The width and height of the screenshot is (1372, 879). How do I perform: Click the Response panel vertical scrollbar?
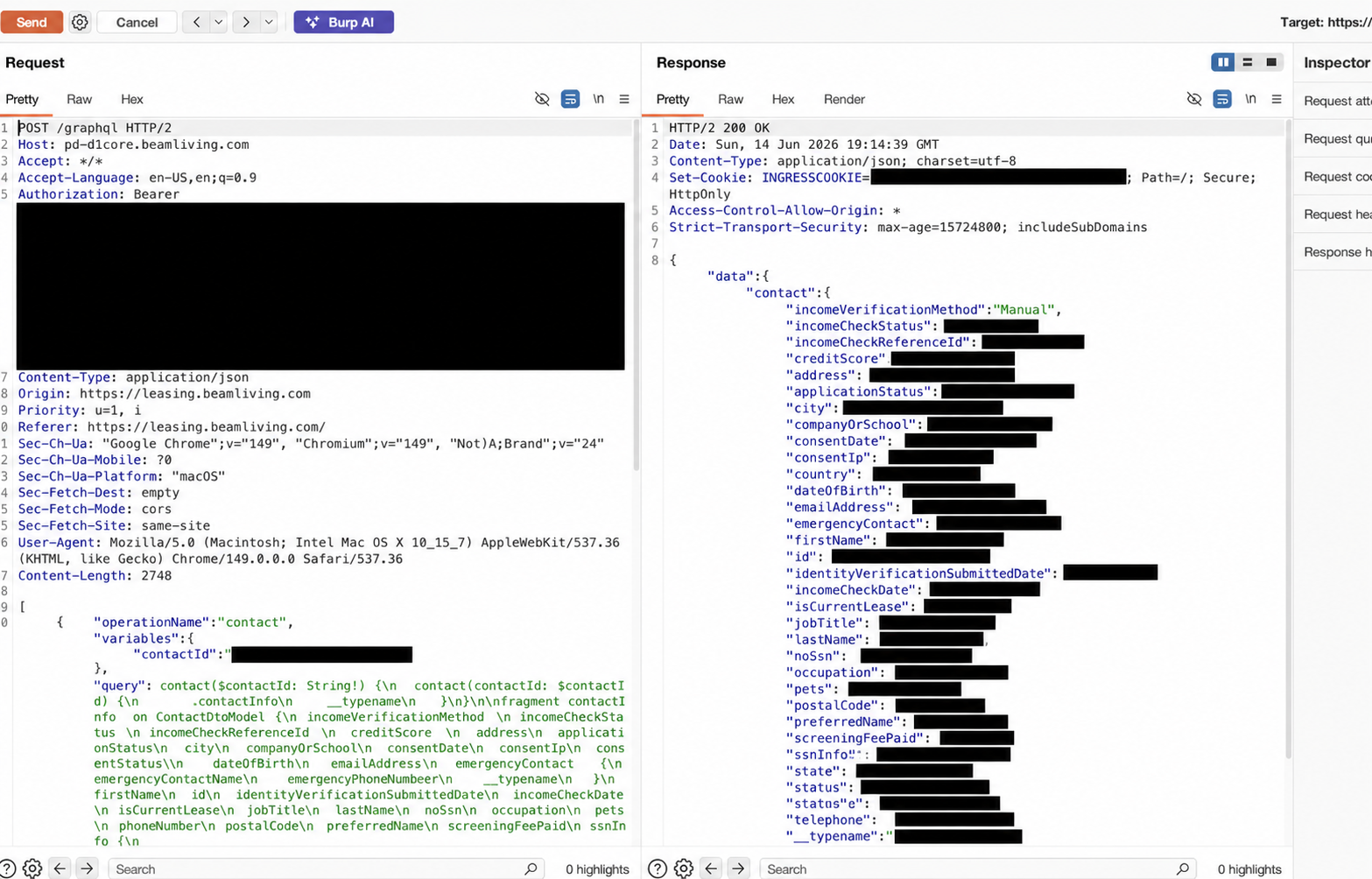pos(1288,438)
